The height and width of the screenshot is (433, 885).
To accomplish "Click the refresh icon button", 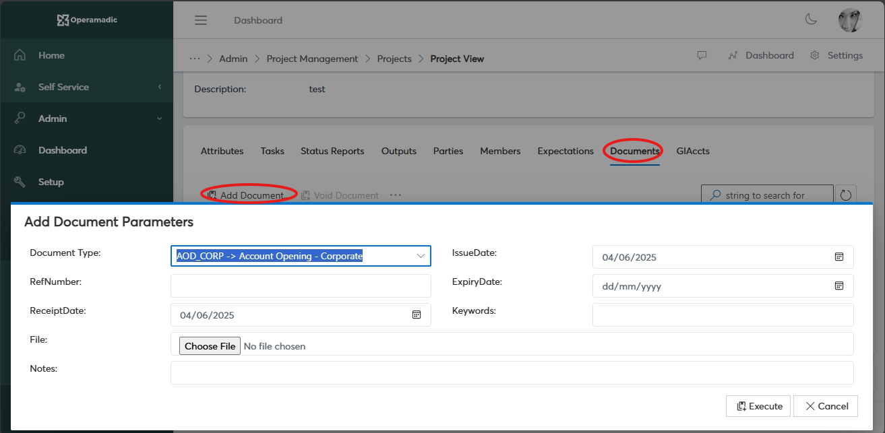I will click(846, 195).
